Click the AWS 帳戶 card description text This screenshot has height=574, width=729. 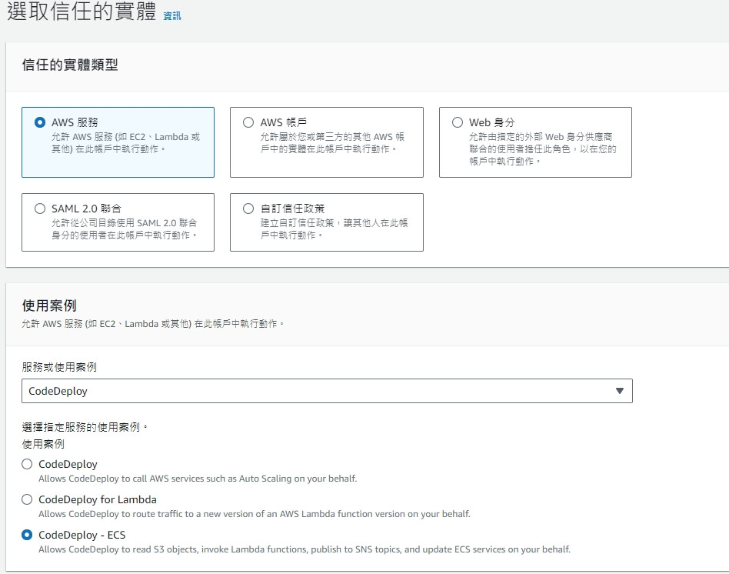332,143
